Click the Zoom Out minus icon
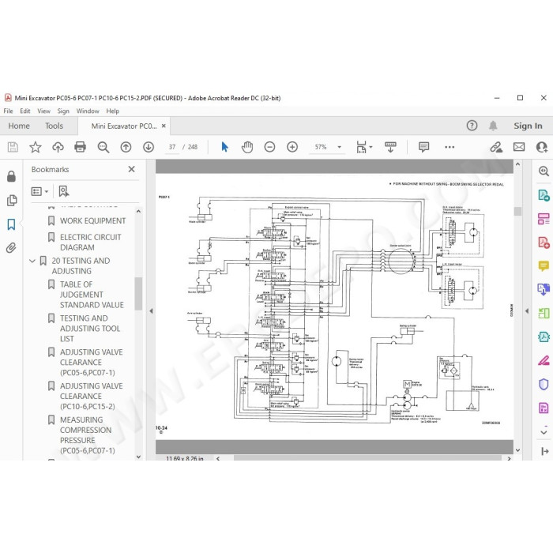This screenshot has width=553, height=553. [270, 147]
